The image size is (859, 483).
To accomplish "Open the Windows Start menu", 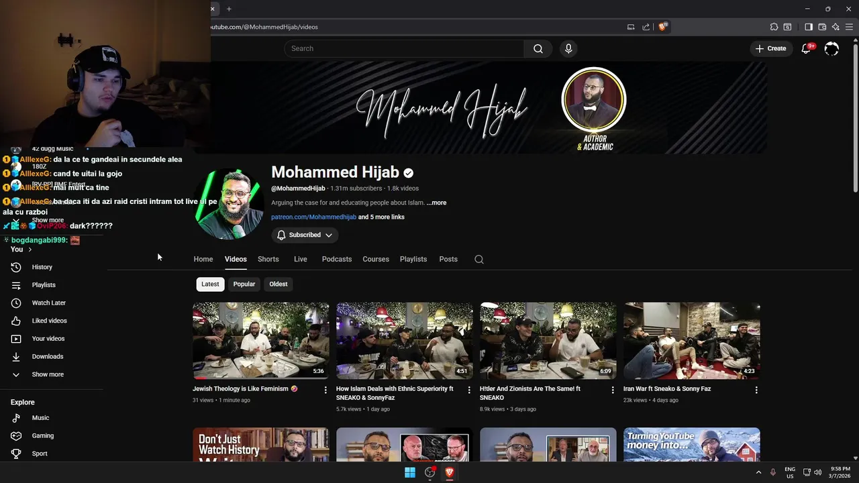I will [410, 472].
